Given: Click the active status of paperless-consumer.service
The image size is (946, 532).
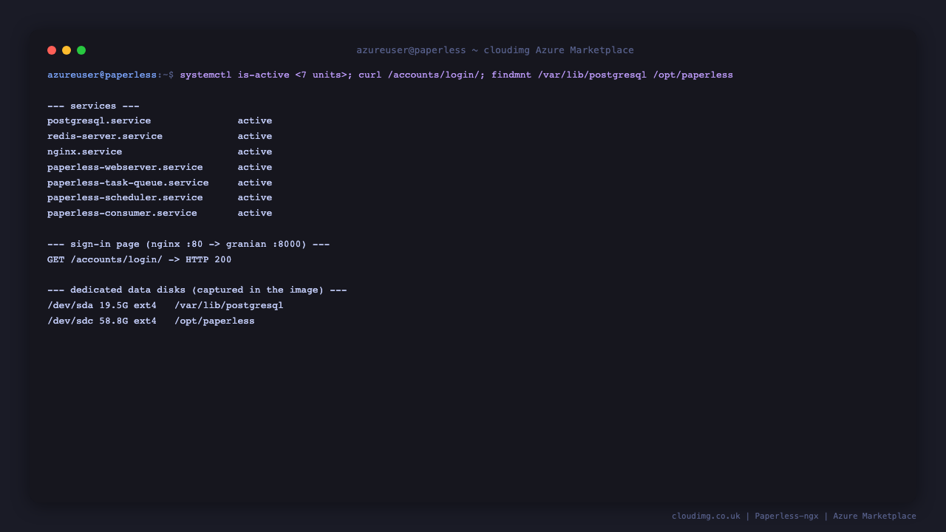Looking at the screenshot, I should click(x=255, y=213).
